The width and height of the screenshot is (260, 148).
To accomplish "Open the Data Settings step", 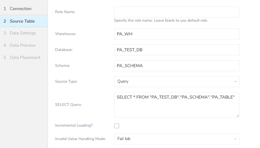I will [x=23, y=33].
